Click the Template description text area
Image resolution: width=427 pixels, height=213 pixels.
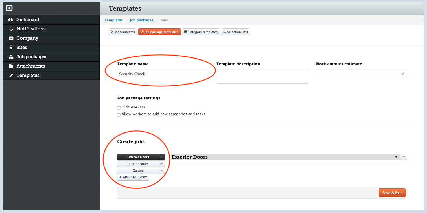[262, 77]
